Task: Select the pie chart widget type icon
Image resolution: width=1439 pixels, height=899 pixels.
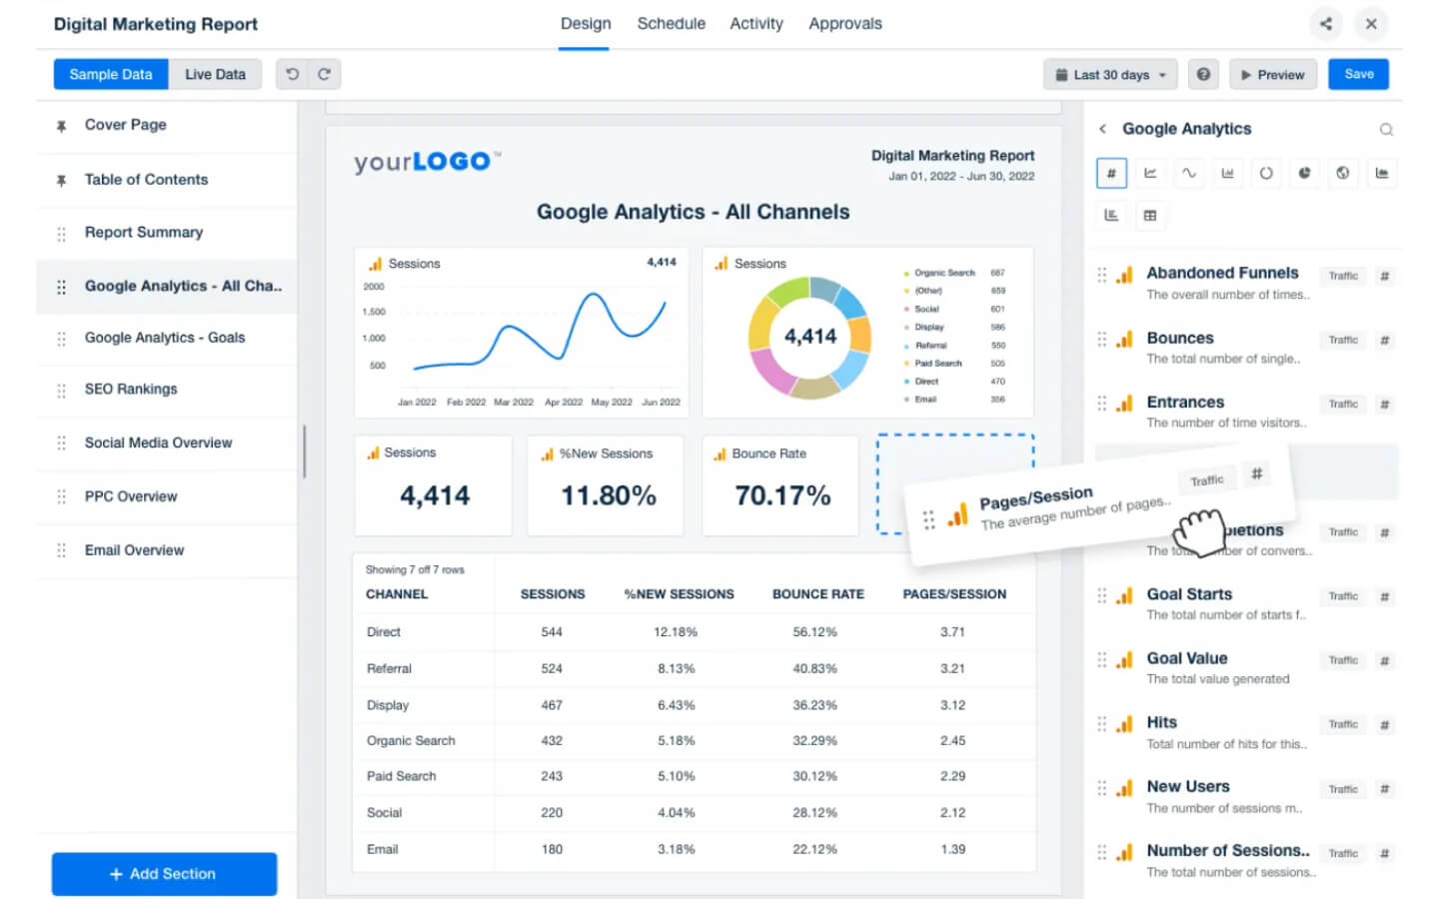Action: tap(1305, 173)
